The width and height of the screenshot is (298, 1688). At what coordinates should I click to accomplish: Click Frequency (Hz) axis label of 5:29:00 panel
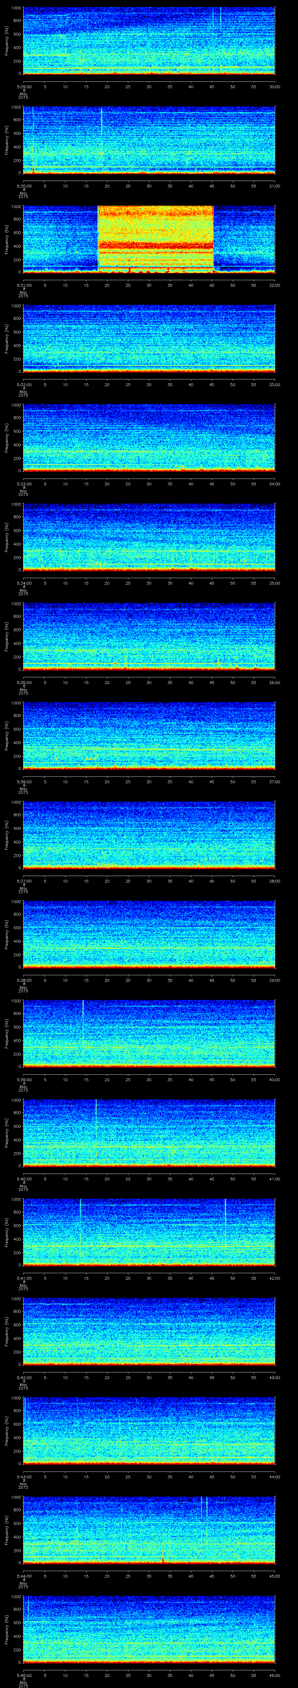pos(7,41)
